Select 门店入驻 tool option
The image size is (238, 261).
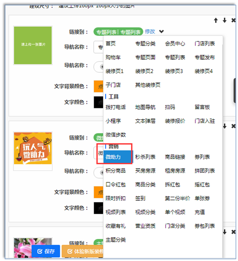205,121
